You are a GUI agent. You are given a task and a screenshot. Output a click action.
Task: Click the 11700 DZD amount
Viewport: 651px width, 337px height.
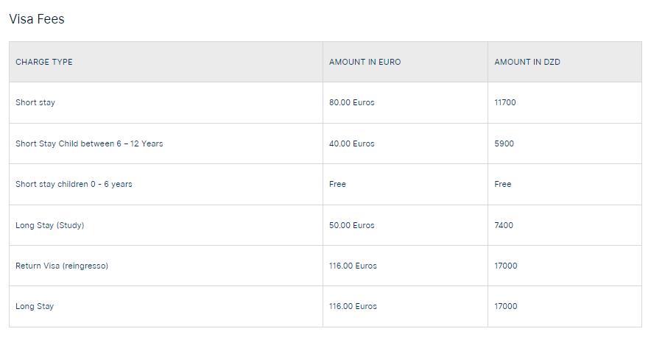505,102
